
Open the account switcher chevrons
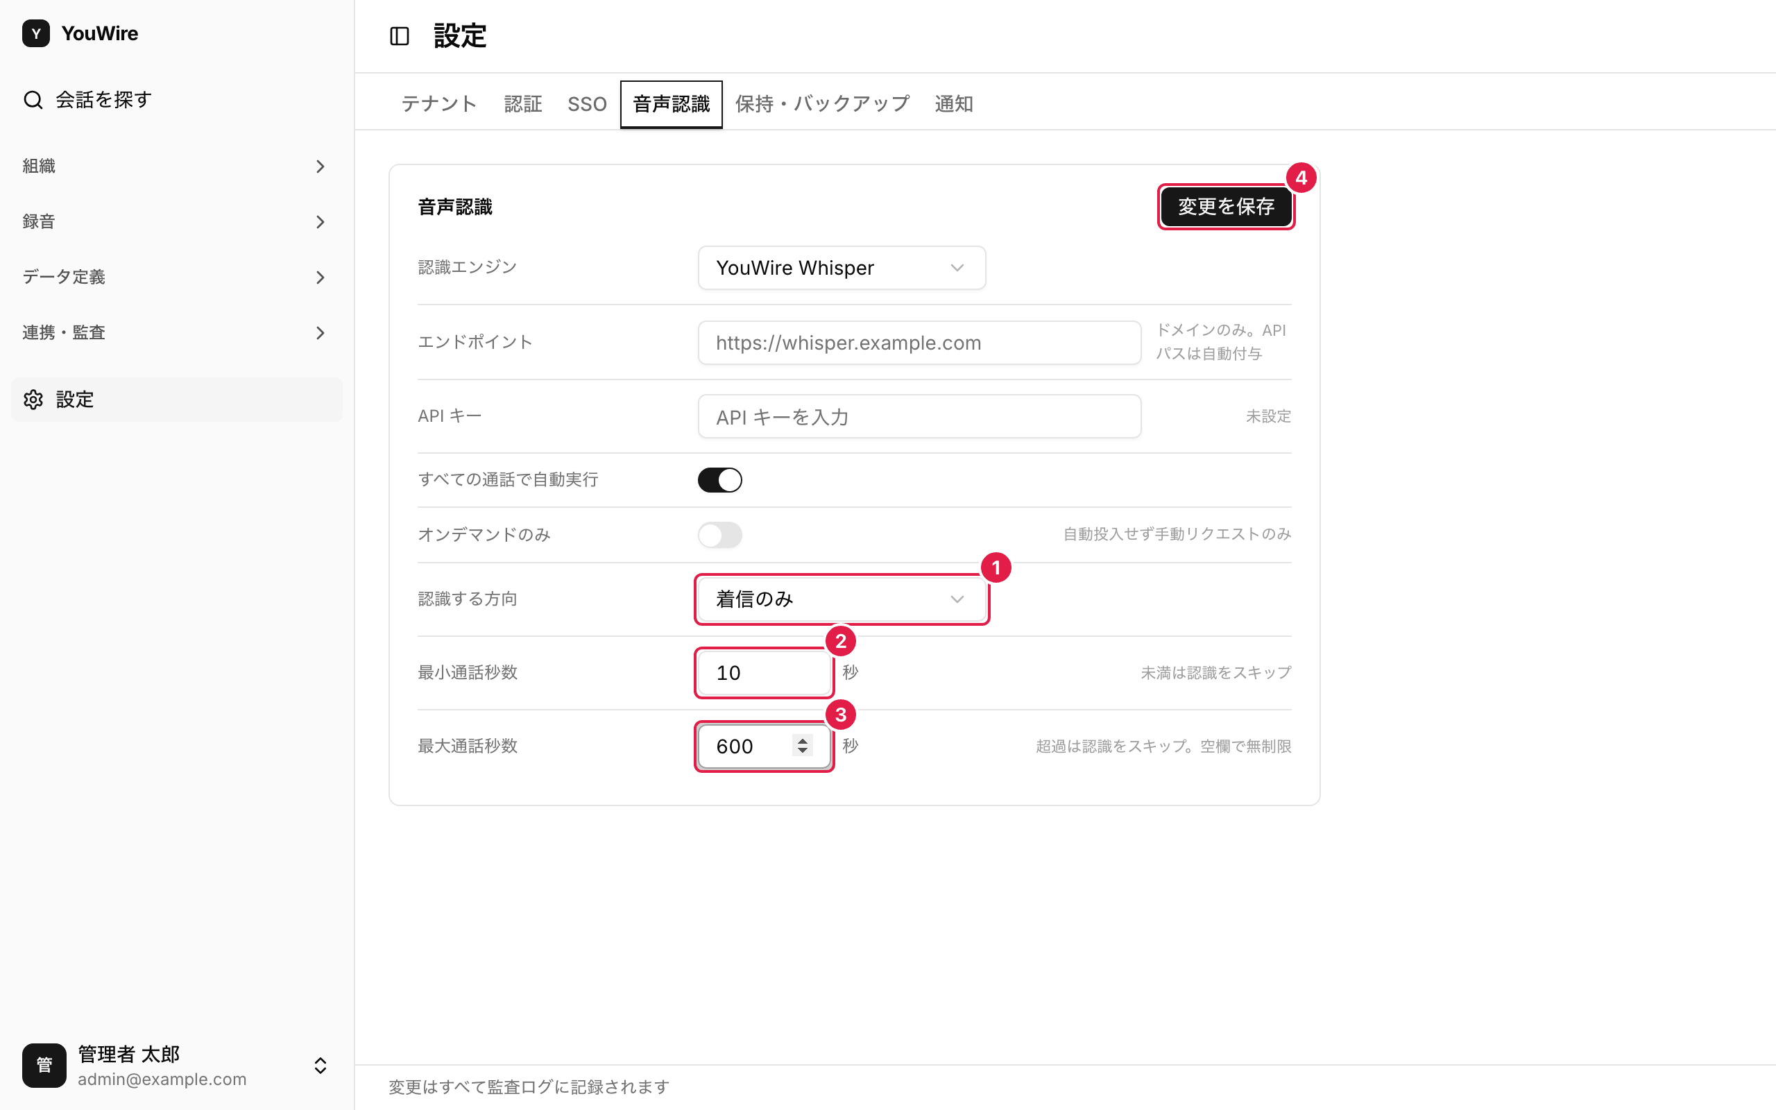320,1065
